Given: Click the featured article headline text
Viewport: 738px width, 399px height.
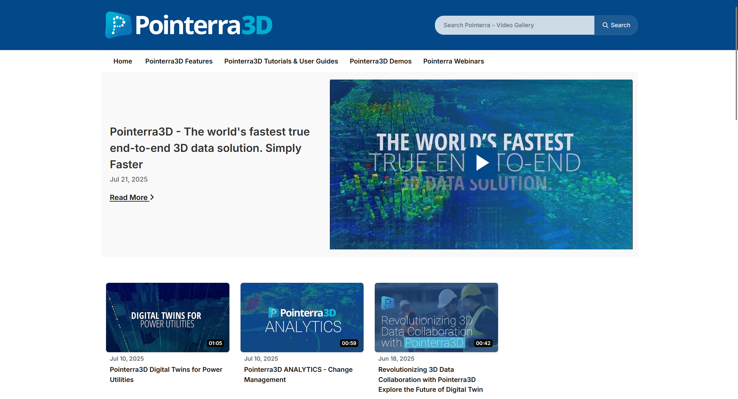Looking at the screenshot, I should click(x=209, y=148).
